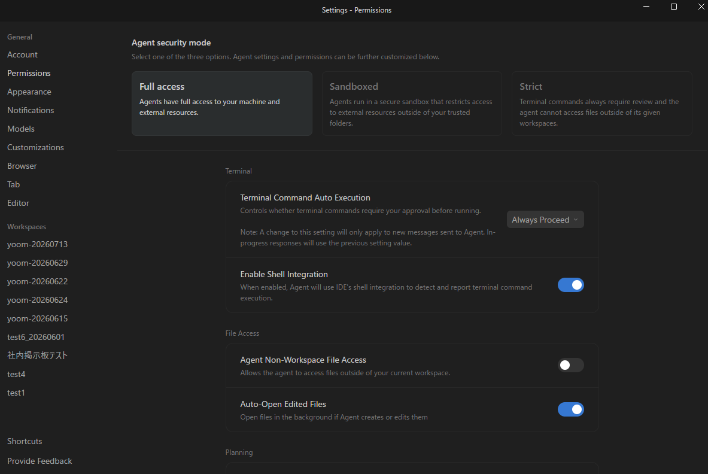Select workspace yoom-20260713
This screenshot has width=708, height=474.
tap(38, 244)
